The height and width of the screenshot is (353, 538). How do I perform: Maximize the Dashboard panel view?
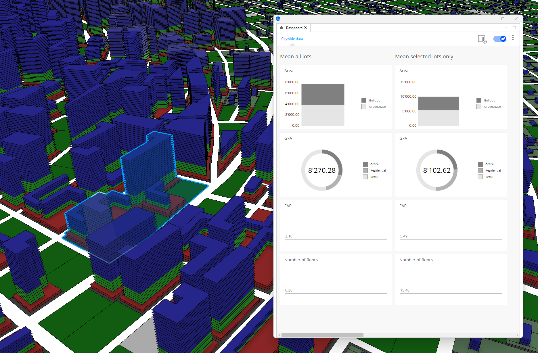pos(514,28)
